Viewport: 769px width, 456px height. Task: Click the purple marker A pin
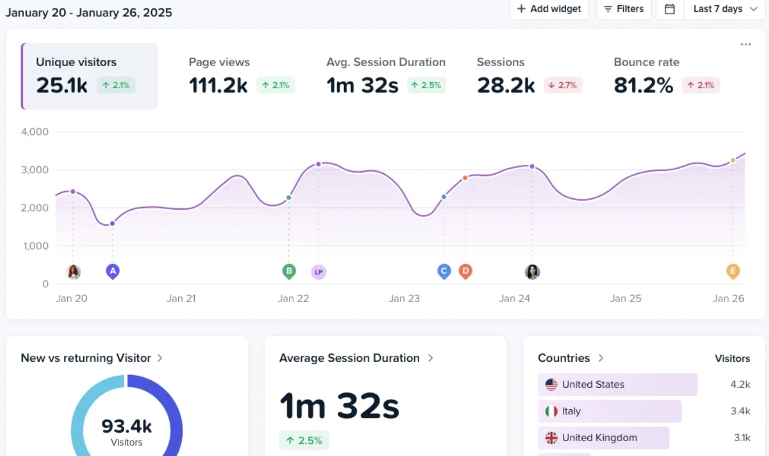[x=113, y=271]
